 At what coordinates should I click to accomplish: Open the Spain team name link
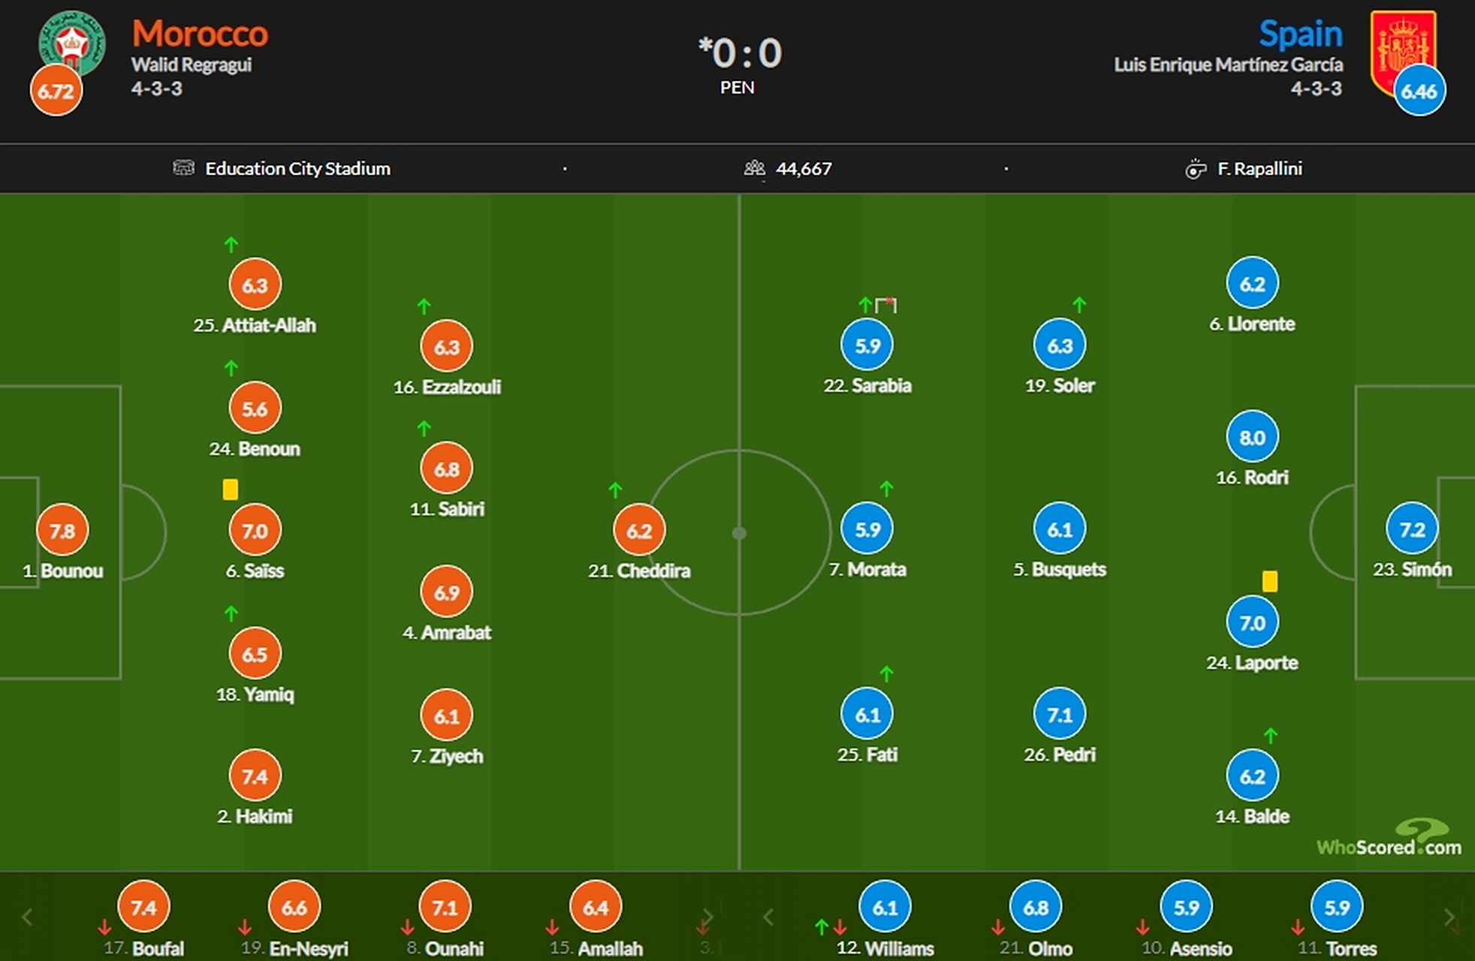point(1301,34)
